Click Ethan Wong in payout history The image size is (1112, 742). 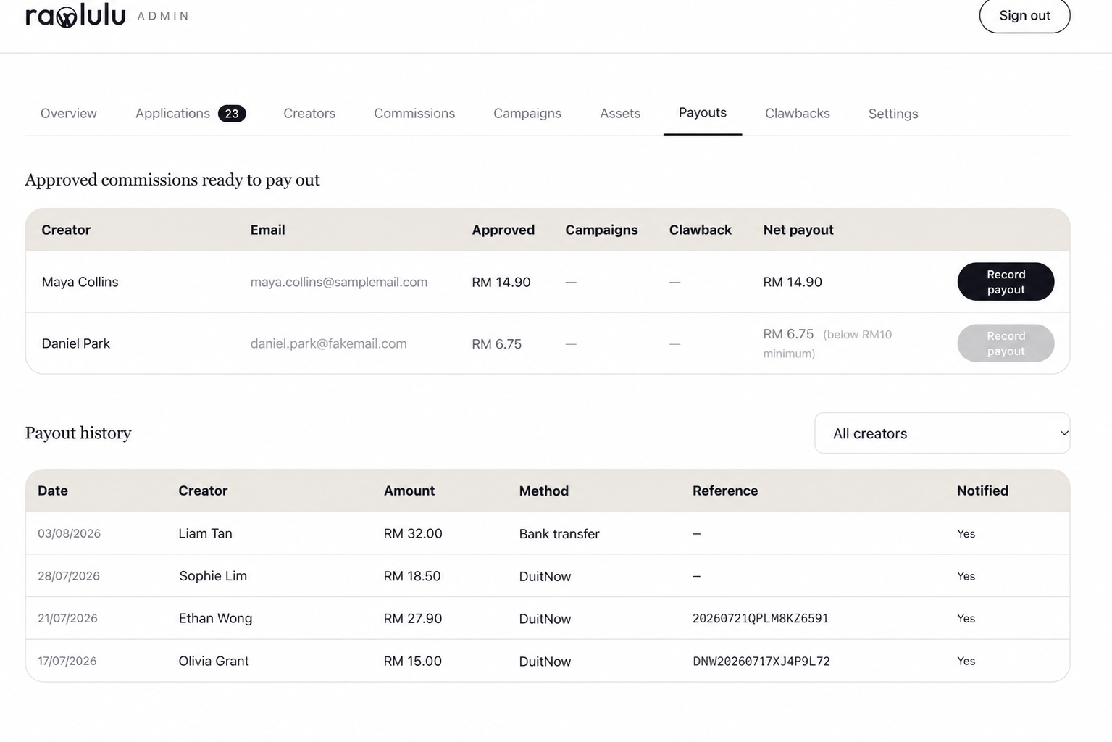(x=215, y=618)
